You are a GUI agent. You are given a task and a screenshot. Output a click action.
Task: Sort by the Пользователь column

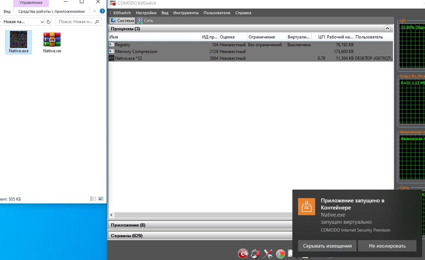click(374, 37)
